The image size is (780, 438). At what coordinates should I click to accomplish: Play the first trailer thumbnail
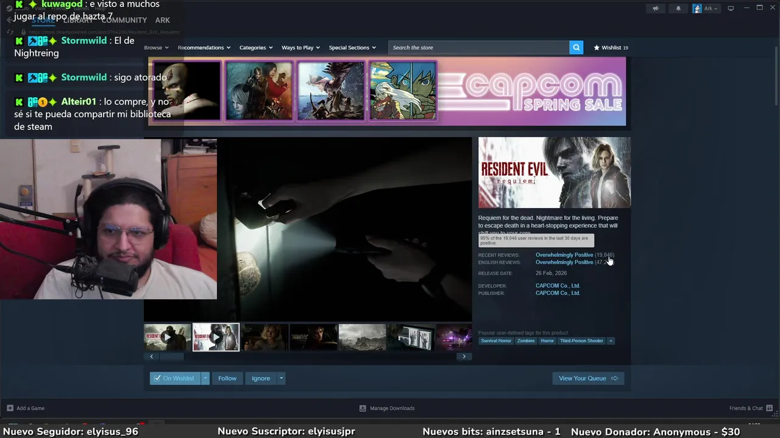click(168, 337)
